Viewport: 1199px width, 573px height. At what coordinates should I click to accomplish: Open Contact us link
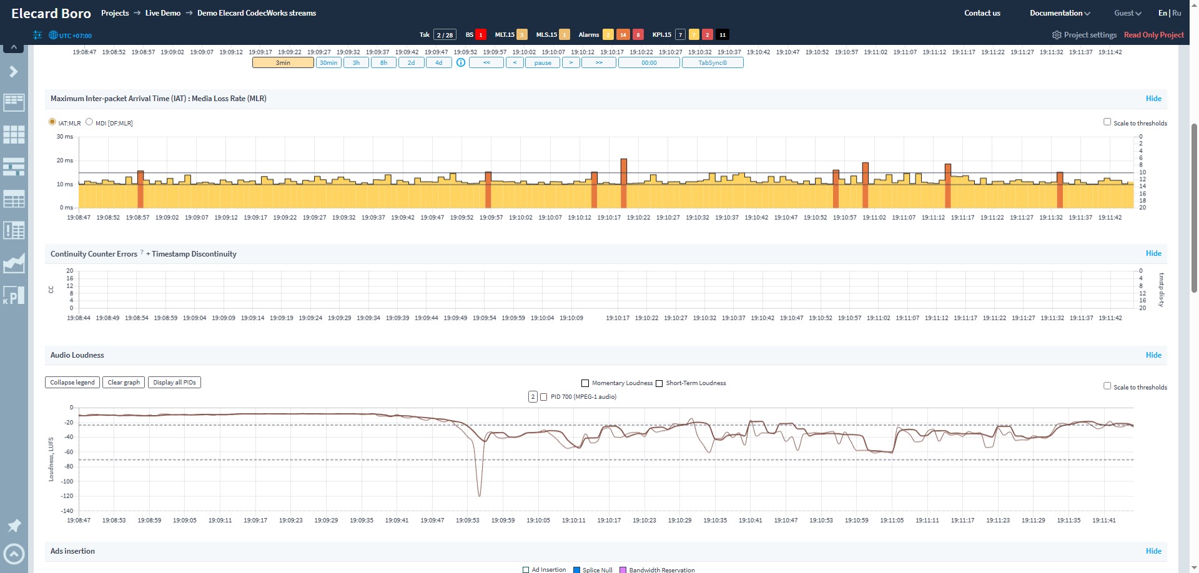pos(982,13)
